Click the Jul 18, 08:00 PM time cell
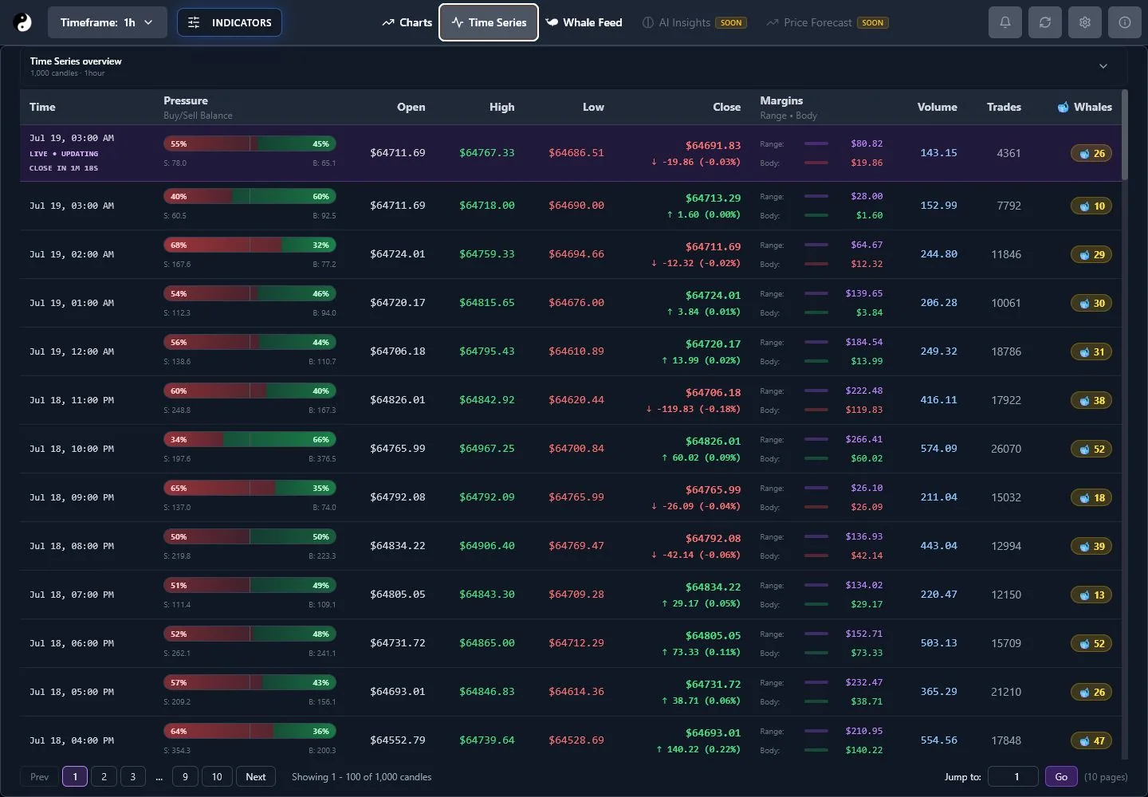This screenshot has height=797, width=1148. (72, 546)
